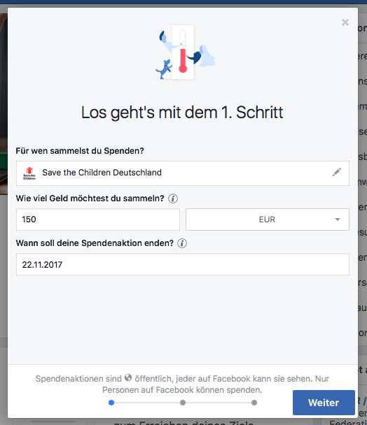Click the label Wann soll deine Spendenaktion enden?
The width and height of the screenshot is (367, 425).
pos(95,243)
